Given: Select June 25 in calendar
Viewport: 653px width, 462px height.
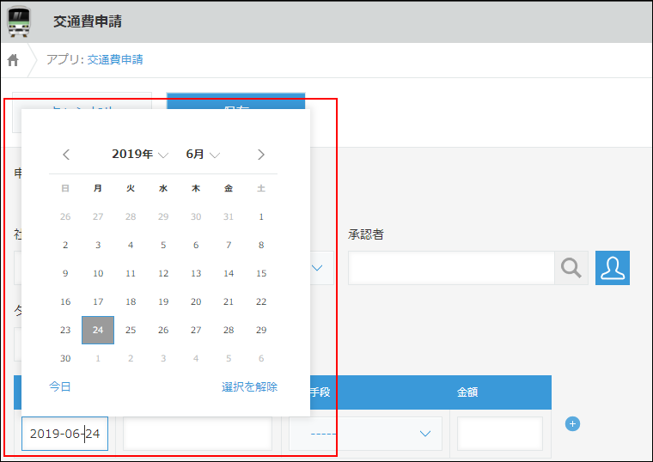Looking at the screenshot, I should click(x=131, y=330).
